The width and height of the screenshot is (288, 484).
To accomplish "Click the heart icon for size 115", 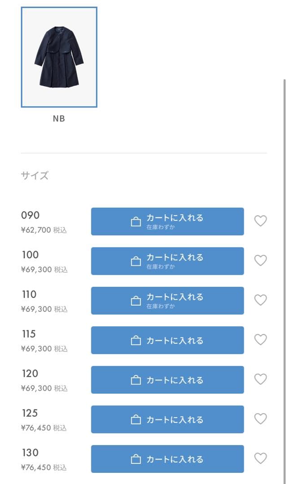I will coord(261,340).
